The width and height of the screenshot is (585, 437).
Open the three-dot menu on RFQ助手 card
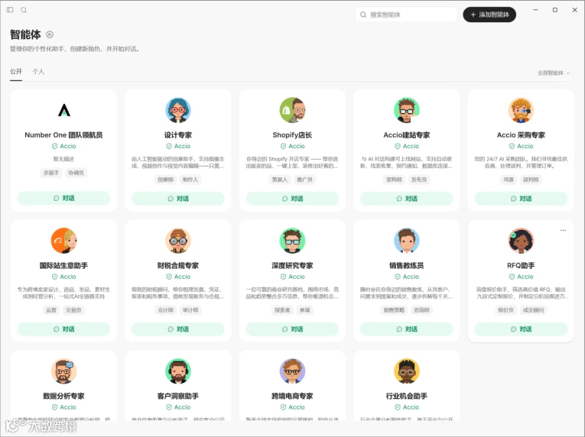(x=563, y=231)
